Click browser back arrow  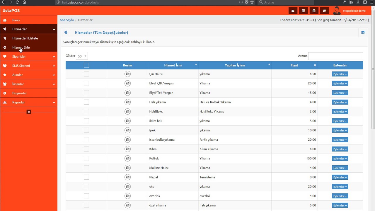click(x=3, y=2)
